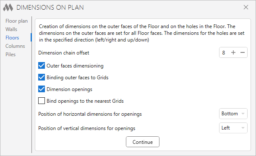
Task: Open the horizontal dimensions position dropdown (Bottom)
Action: [233, 114]
